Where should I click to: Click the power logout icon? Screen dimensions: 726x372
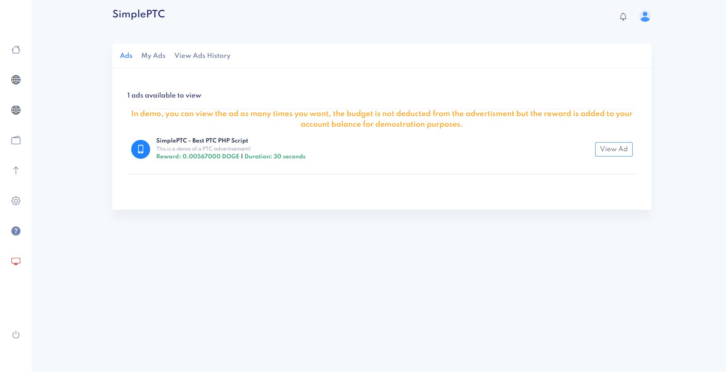(x=16, y=335)
